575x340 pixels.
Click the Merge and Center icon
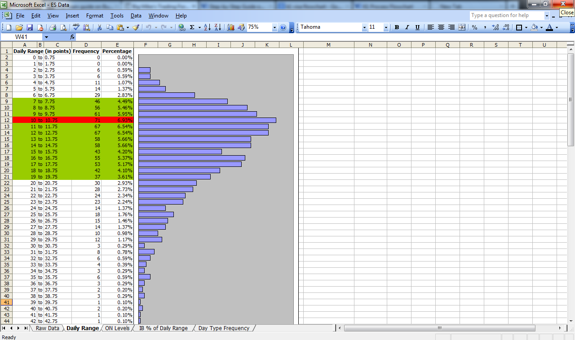(462, 27)
